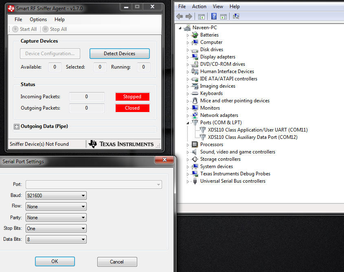This screenshot has width=344, height=272.
Task: Click the Incoming Packets count field
Action: (87, 97)
